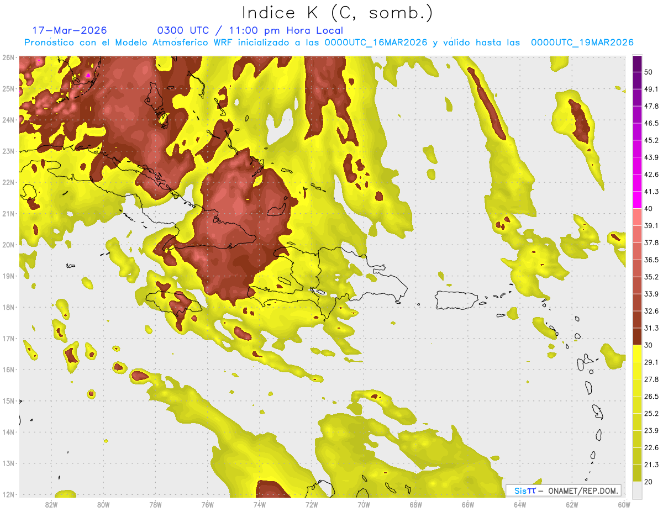The width and height of the screenshot is (663, 512).
Task: Click the "Indice K (C, somb.)" title
Action: [x=338, y=13]
